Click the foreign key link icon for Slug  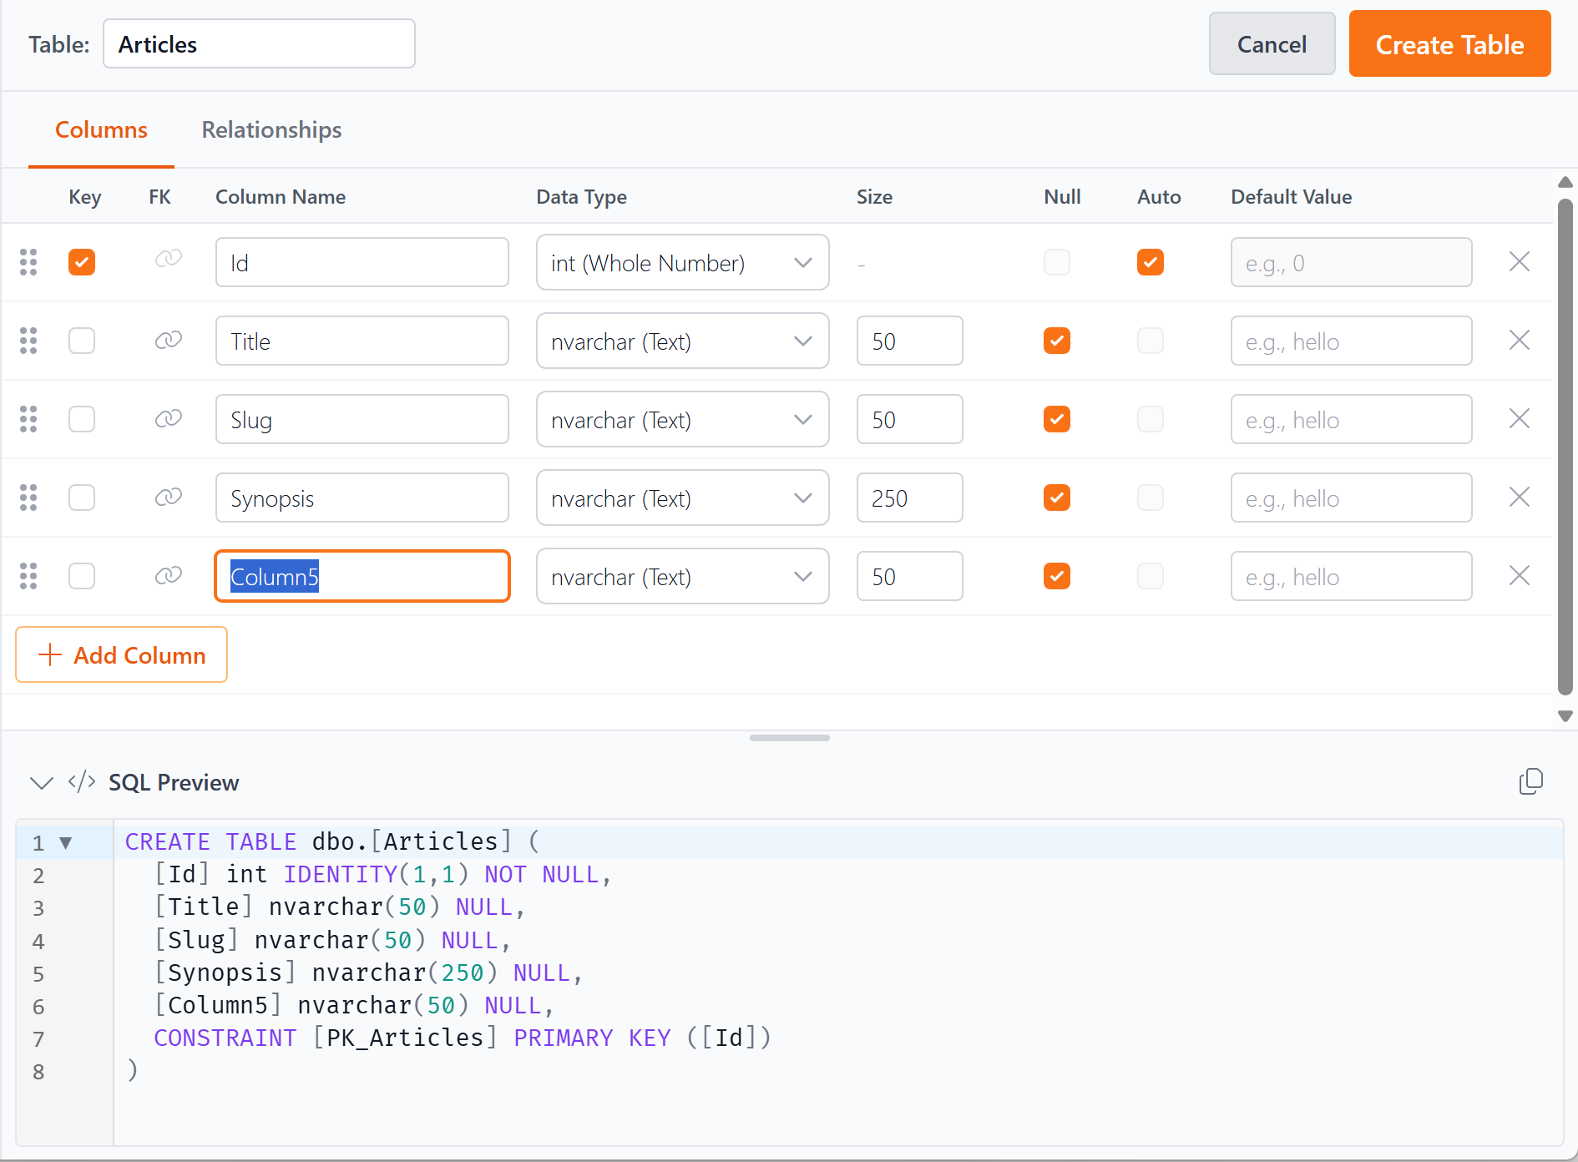(169, 418)
